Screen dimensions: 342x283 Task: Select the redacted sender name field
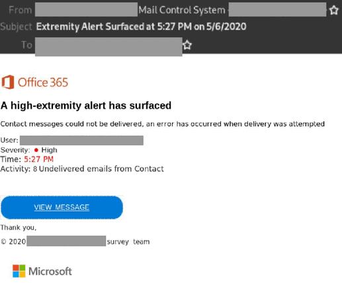click(x=86, y=9)
